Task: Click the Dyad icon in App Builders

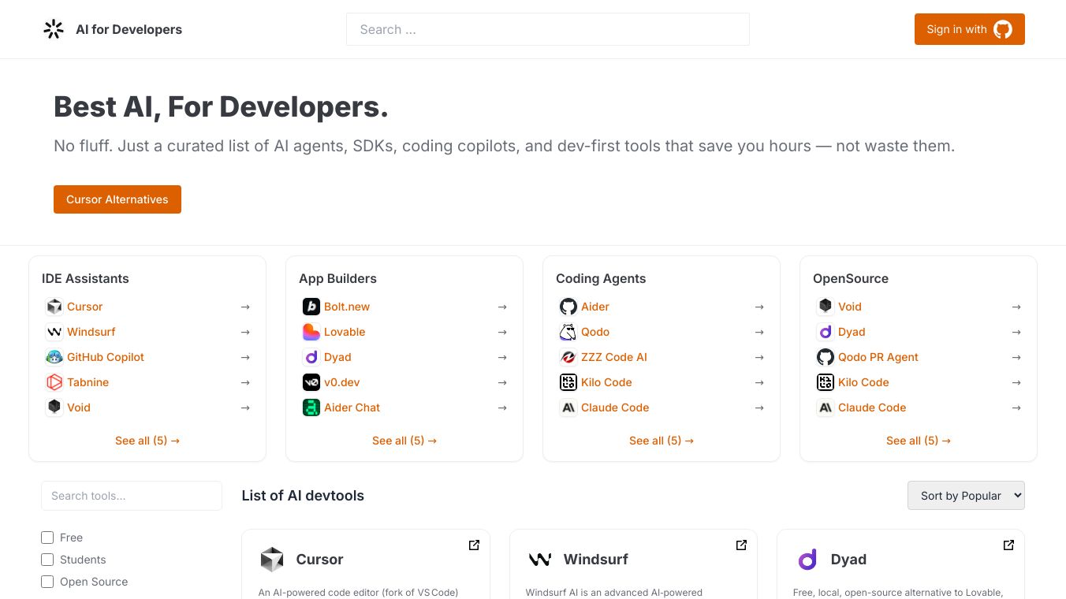Action: (311, 357)
